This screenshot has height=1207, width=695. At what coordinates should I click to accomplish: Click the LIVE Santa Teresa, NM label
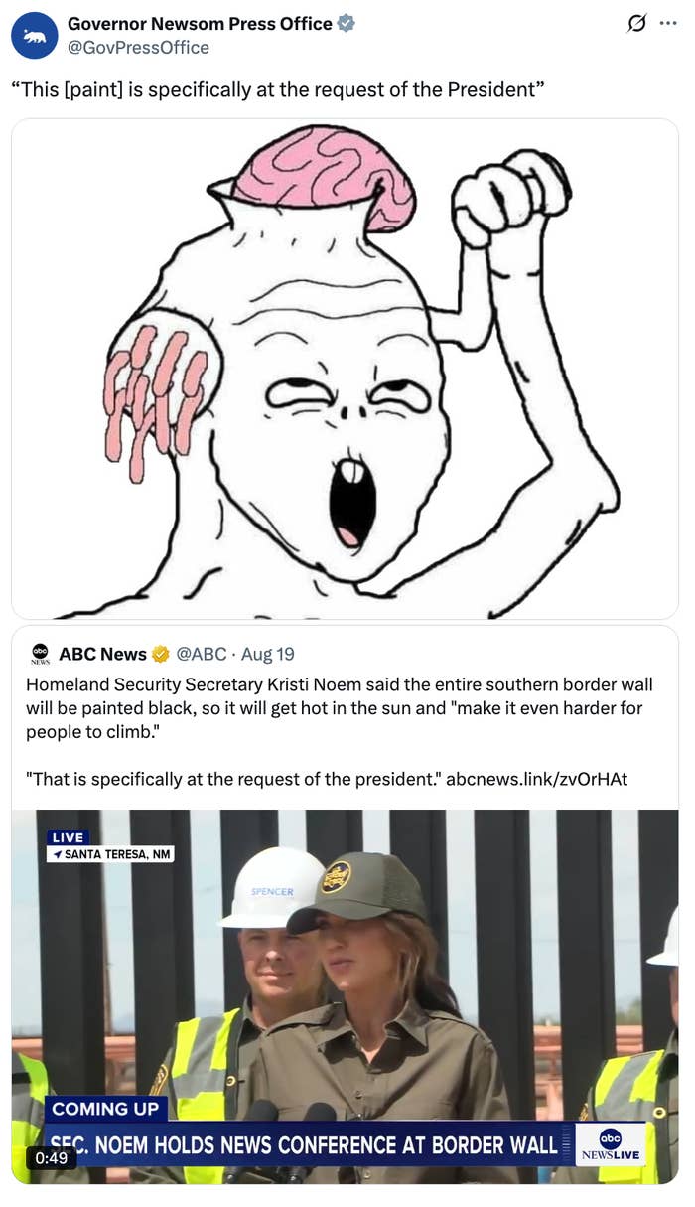tap(110, 845)
